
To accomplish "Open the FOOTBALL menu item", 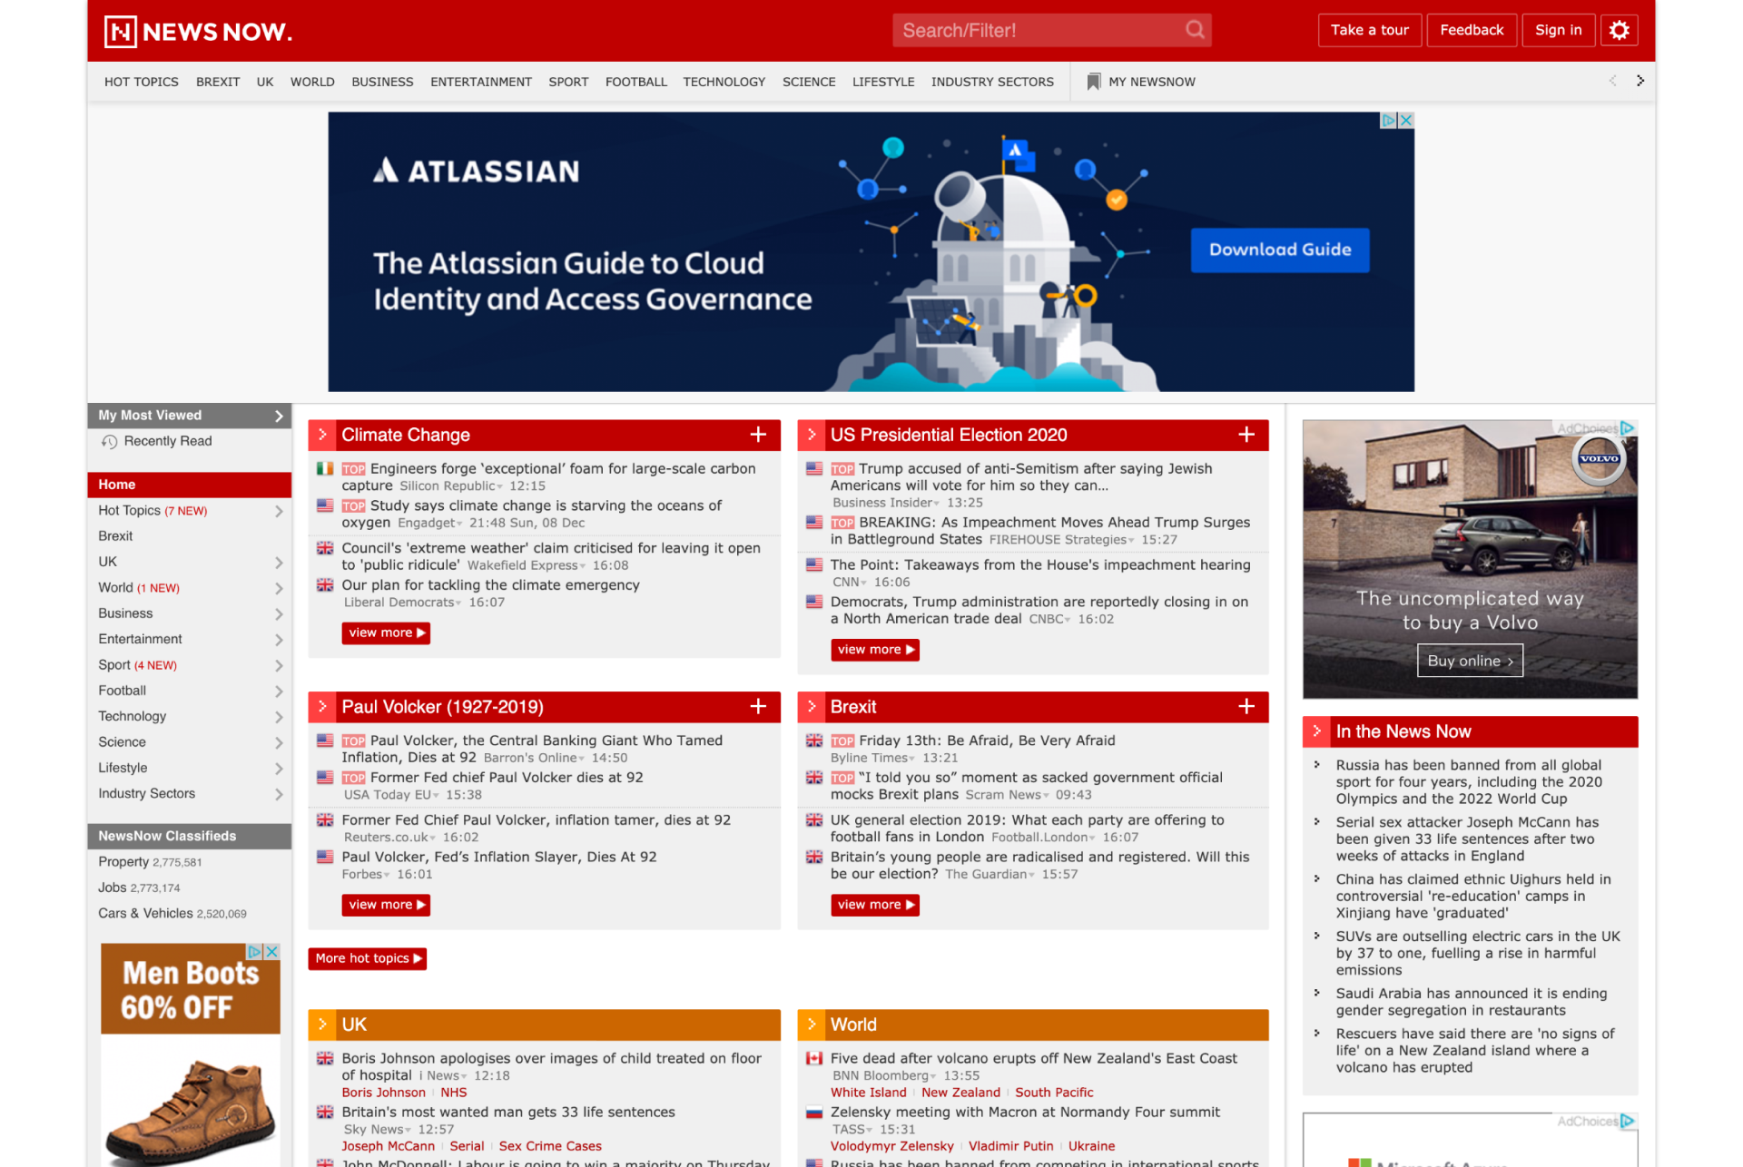I will (x=635, y=82).
